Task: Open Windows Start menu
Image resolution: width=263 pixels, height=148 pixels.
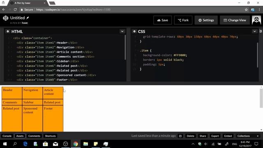Action: coord(5,144)
